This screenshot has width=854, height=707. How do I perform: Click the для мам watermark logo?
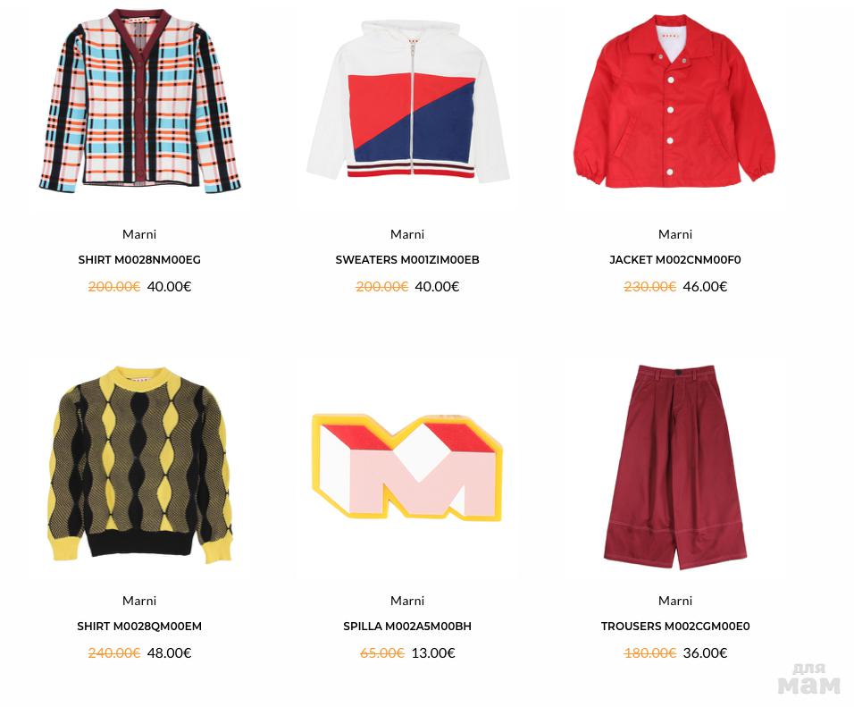click(808, 678)
